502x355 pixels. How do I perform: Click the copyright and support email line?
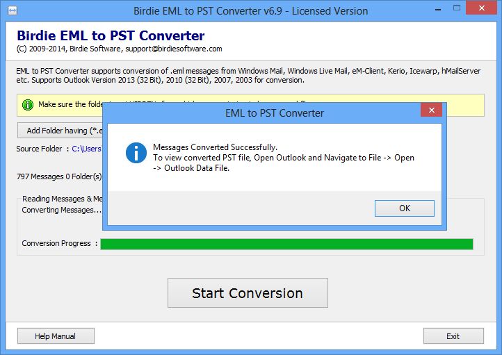click(x=119, y=49)
